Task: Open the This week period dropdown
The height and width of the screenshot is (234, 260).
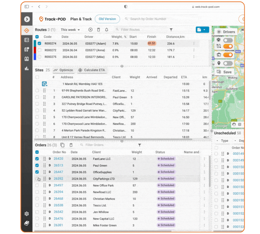Action: 70,30
